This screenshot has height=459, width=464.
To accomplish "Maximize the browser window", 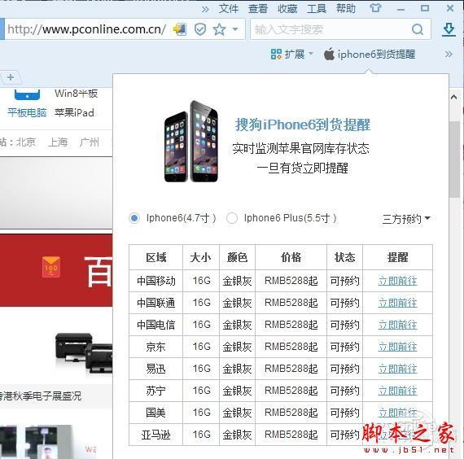I will tap(425, 8).
